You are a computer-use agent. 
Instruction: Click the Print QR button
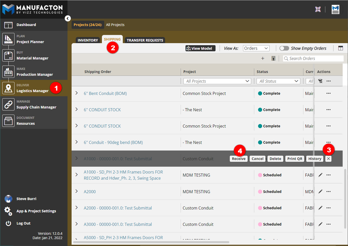(294, 159)
